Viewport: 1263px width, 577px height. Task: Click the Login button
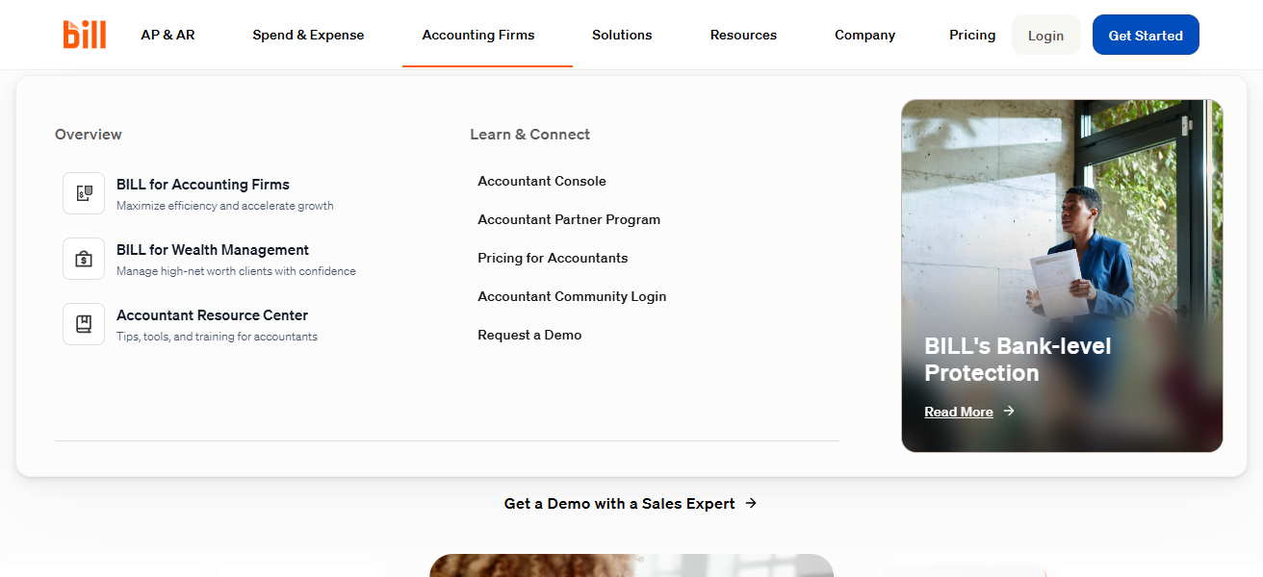tap(1045, 36)
